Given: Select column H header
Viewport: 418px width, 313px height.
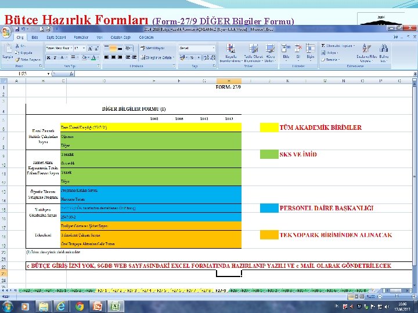Looking at the screenshot, I should [229, 81].
